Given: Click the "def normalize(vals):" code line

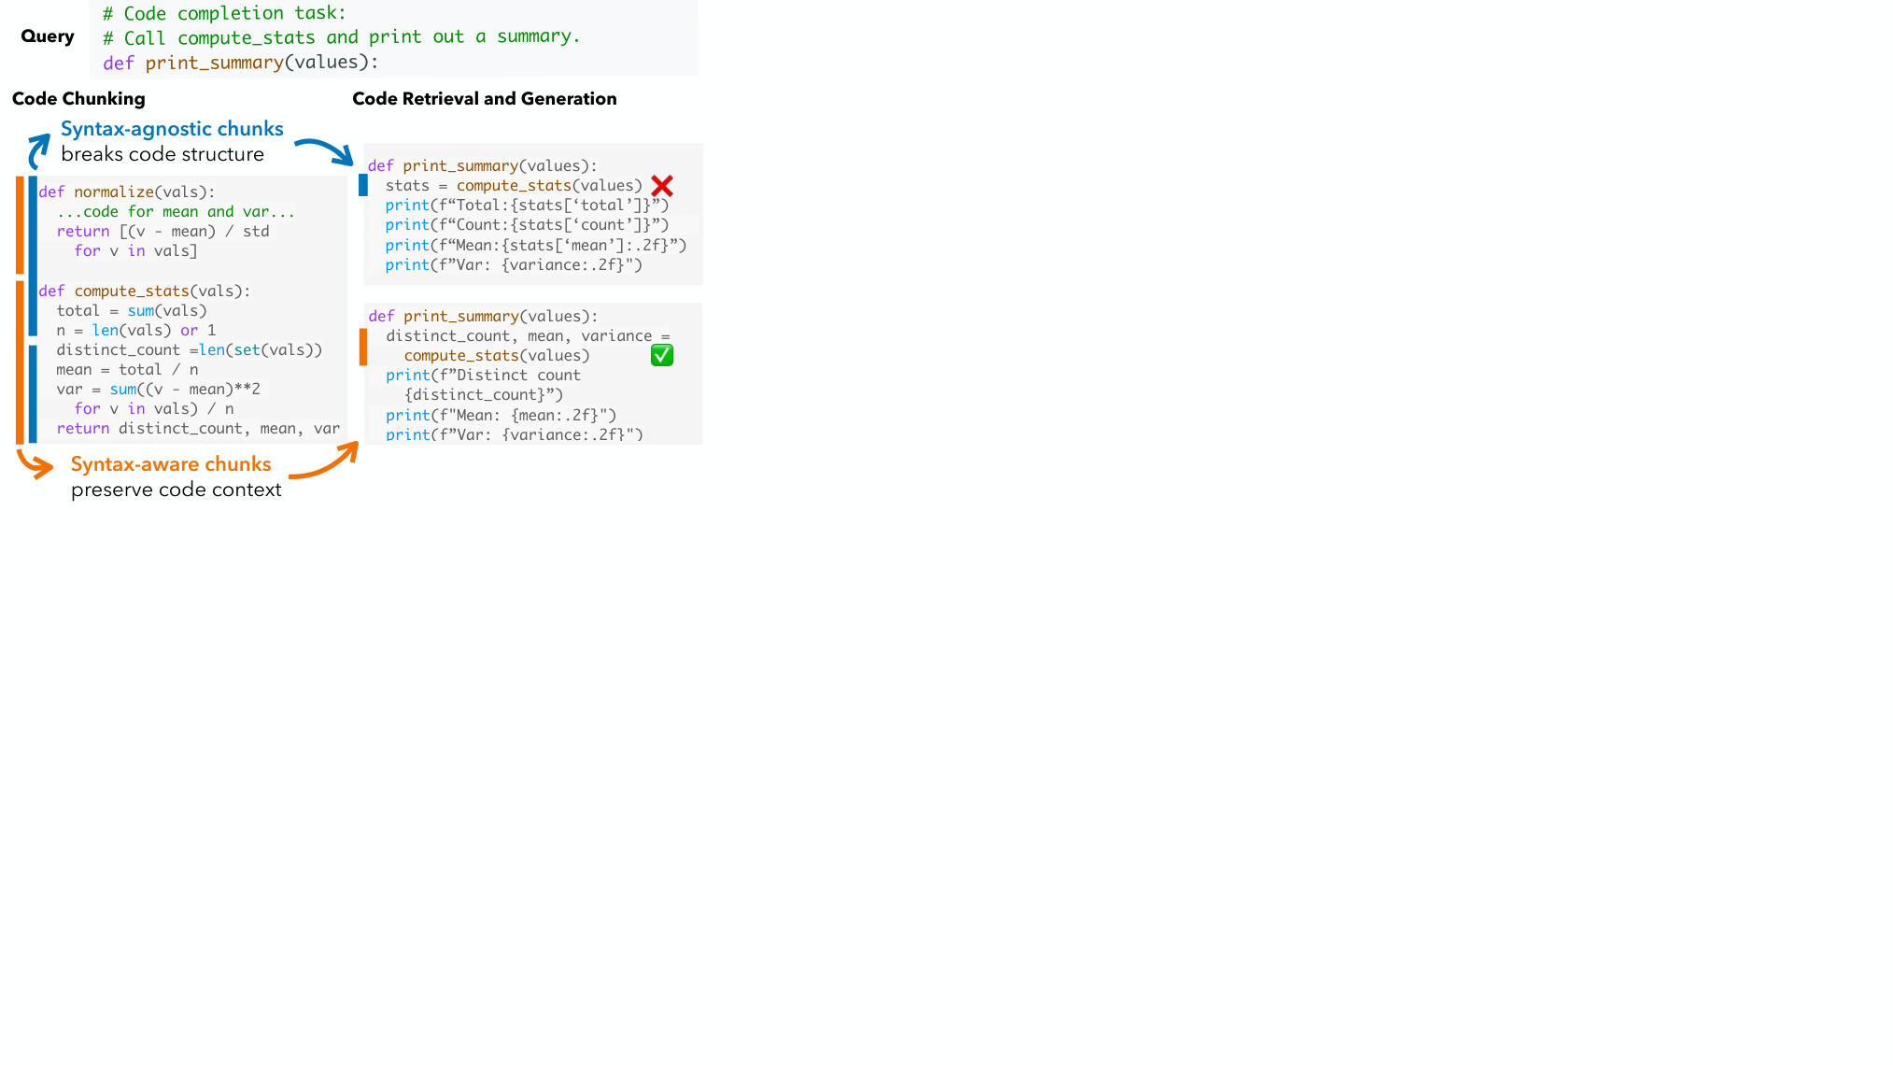Looking at the screenshot, I should 127,192.
